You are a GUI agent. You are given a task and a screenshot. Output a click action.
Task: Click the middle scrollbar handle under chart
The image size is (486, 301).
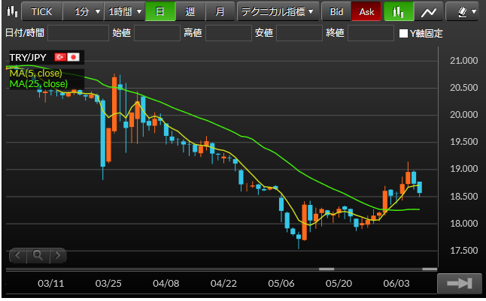tap(327, 269)
